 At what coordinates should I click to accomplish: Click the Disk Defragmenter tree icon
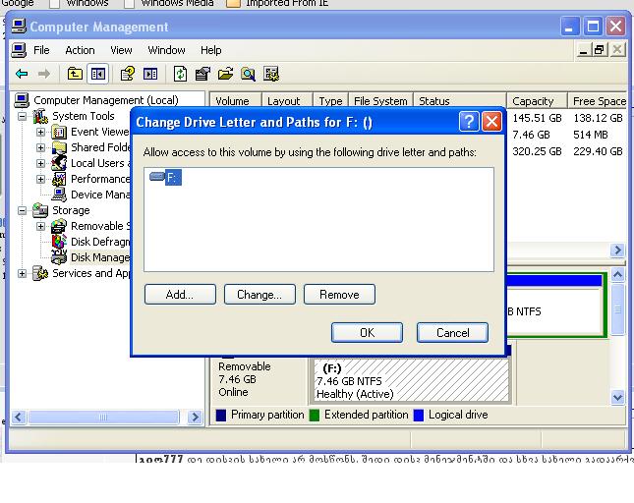[59, 242]
